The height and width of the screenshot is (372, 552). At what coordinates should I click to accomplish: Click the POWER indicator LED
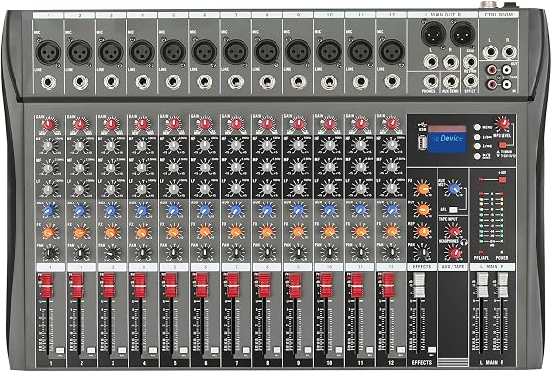tap(502, 252)
